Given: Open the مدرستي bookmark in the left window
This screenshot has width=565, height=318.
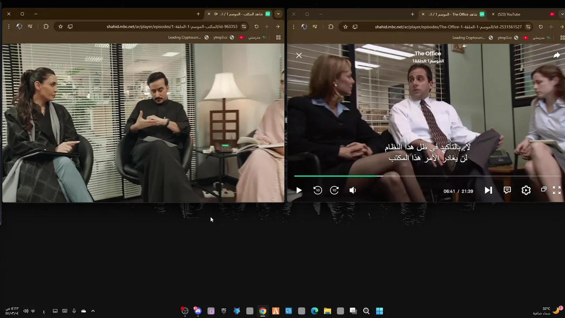Looking at the screenshot, I should click(257, 38).
